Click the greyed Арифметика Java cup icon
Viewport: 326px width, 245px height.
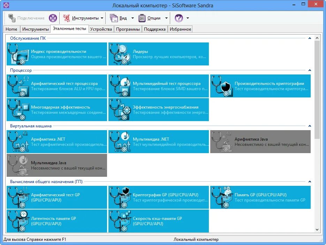(222, 142)
